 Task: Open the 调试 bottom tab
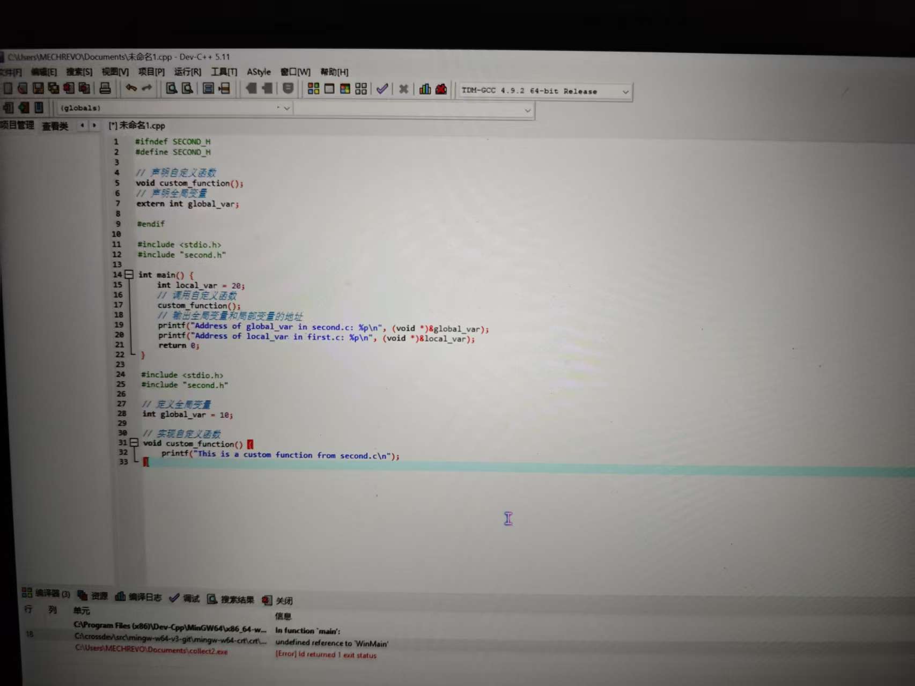coord(185,599)
